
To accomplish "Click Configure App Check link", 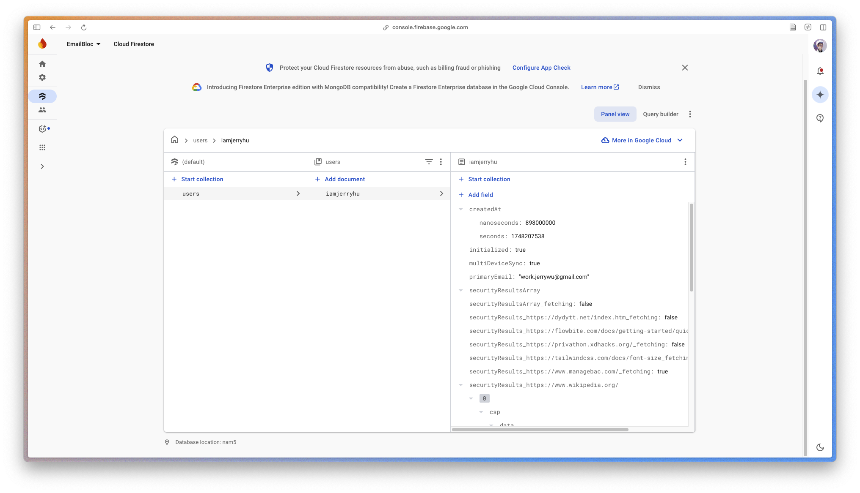I will (x=541, y=68).
